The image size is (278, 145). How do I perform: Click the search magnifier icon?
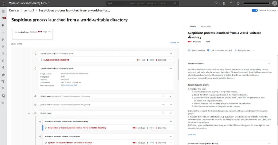click(175, 3)
